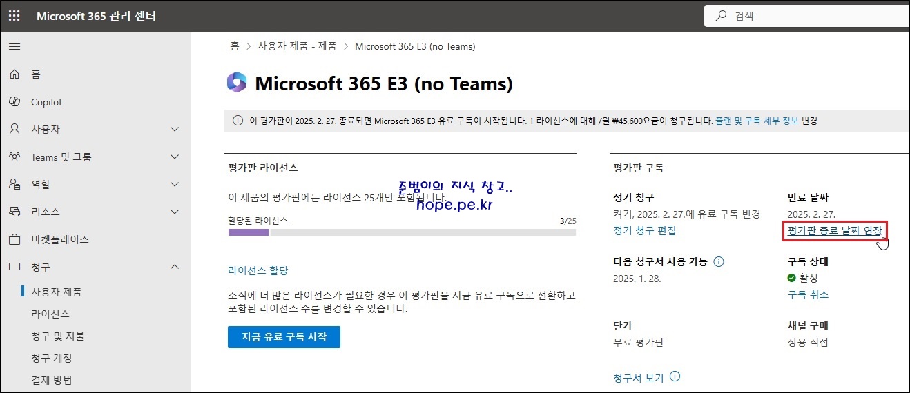Click the 구독 취소 link
This screenshot has height=393, width=910.
[x=808, y=294]
